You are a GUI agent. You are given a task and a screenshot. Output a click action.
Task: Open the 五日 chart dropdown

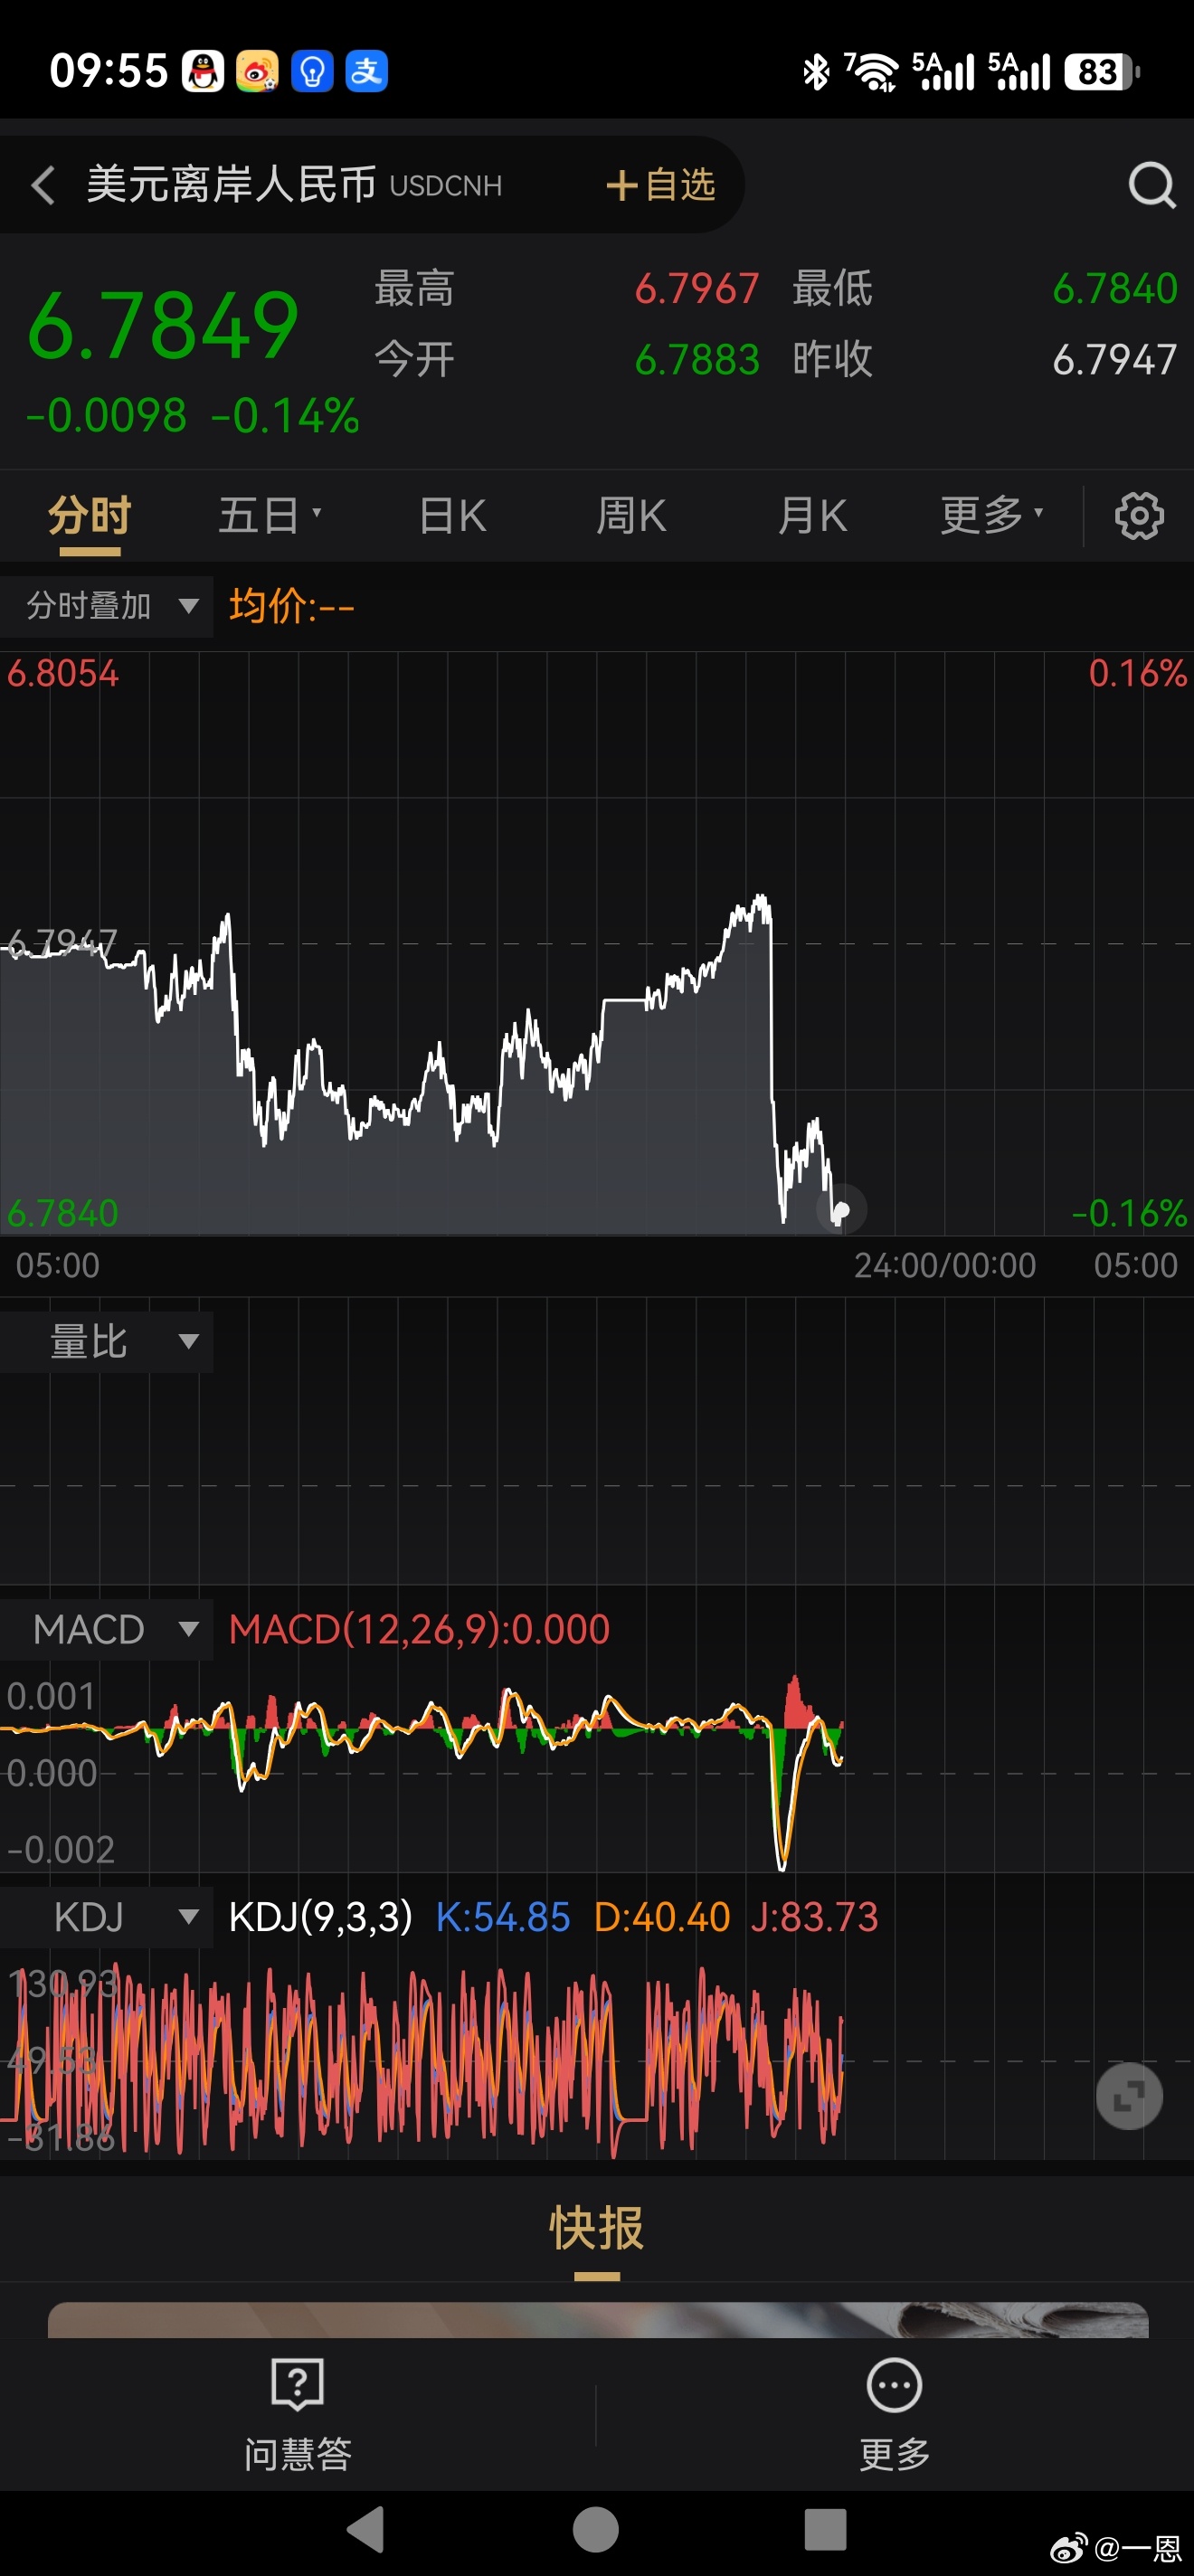269,516
